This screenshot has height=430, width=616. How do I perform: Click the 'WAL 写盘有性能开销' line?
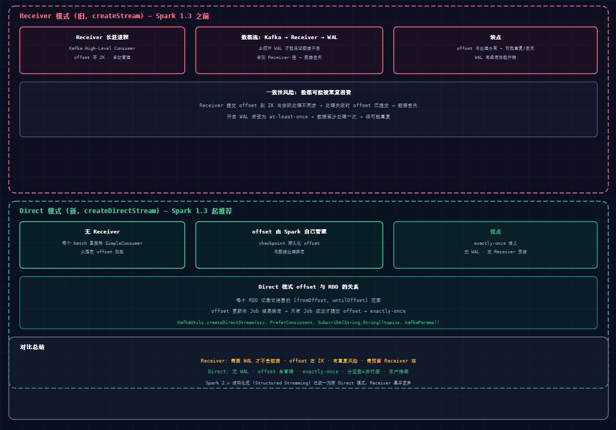495,57
